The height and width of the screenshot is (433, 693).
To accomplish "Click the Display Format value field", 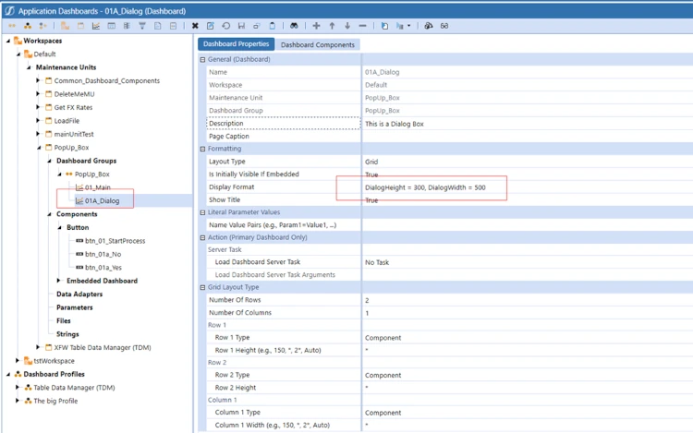I will pyautogui.click(x=528, y=187).
